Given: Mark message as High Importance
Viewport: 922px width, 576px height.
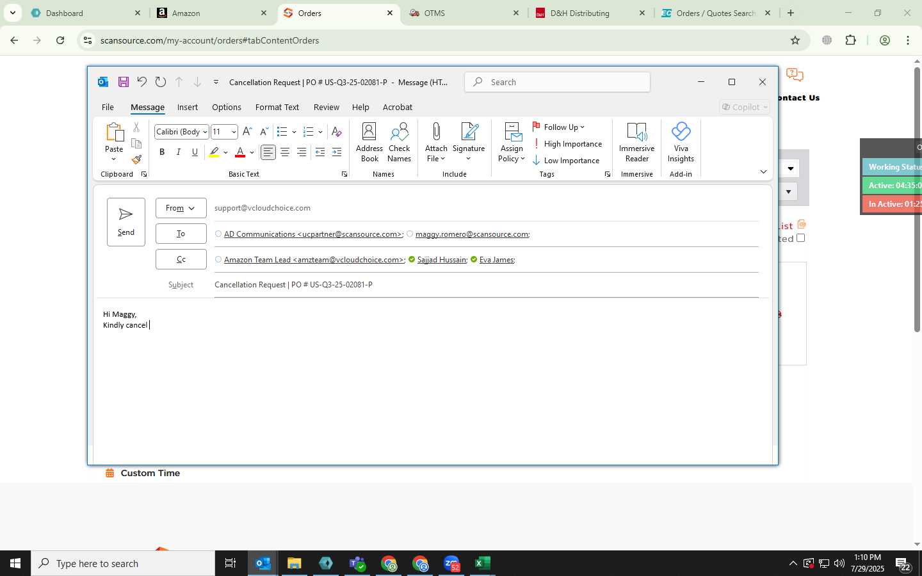Looking at the screenshot, I should pos(567,144).
